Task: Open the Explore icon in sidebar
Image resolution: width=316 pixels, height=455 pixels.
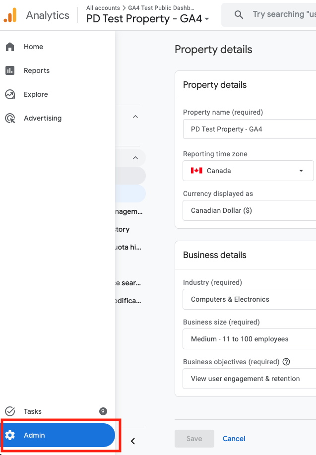Action: pos(10,94)
